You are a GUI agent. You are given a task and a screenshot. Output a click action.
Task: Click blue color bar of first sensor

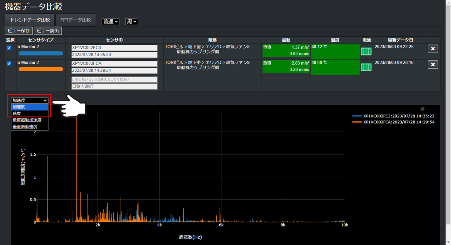[41, 53]
